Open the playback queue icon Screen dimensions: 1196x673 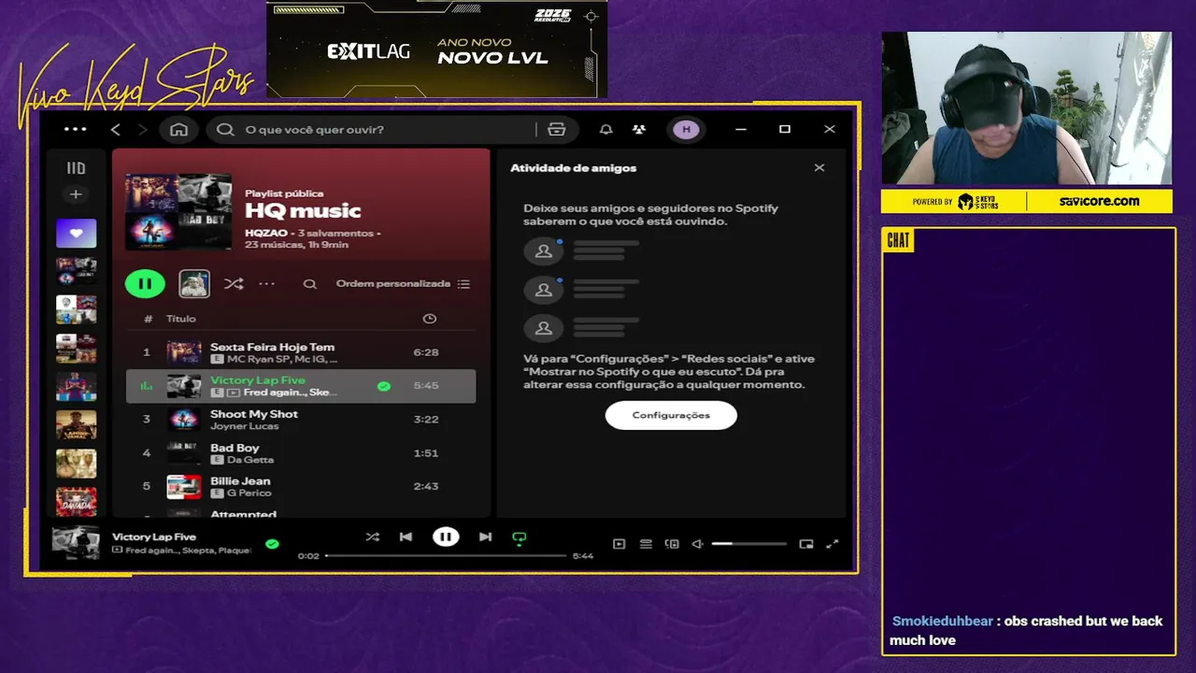(x=646, y=543)
